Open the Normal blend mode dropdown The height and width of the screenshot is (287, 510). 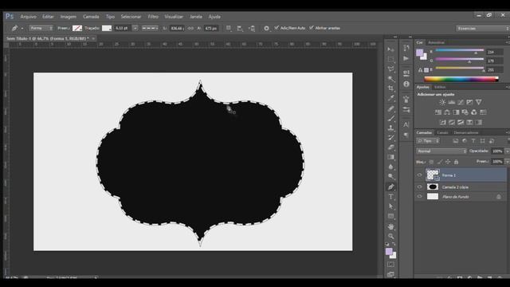pos(441,151)
